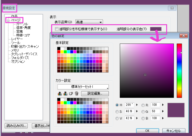Open the G value arrow slider popup
The image size is (192, 136).
(163, 111)
